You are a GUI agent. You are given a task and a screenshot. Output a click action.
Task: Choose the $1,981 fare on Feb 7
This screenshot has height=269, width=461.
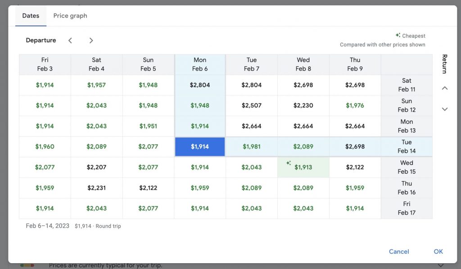point(251,147)
